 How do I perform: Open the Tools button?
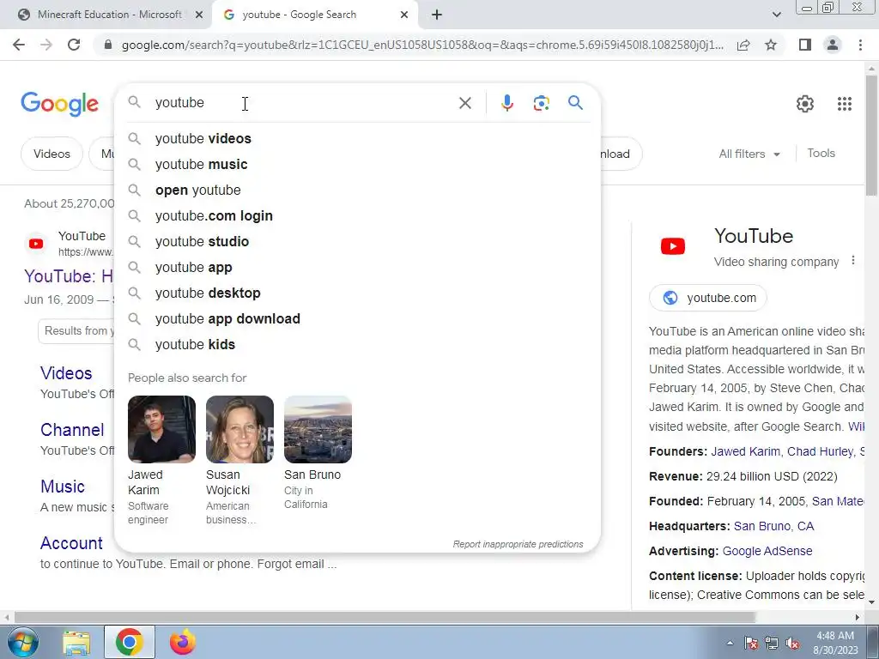coord(821,153)
